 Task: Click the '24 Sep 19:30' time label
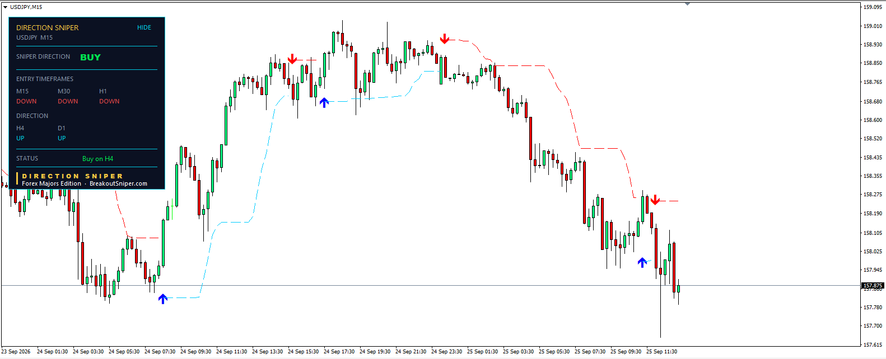[375, 352]
